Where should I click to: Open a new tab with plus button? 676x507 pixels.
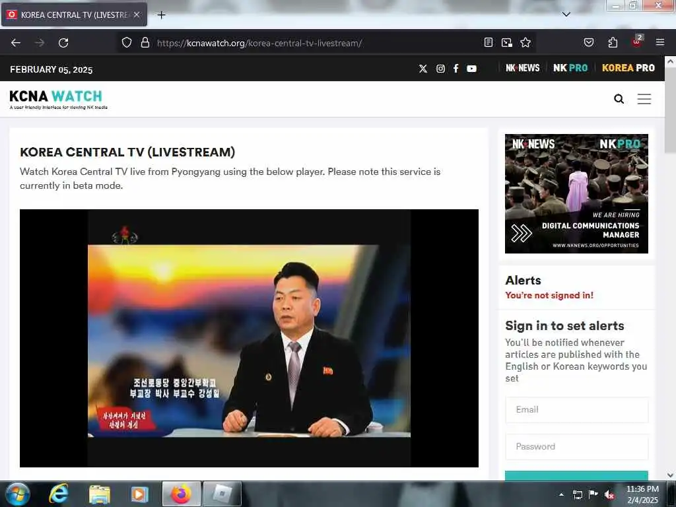(x=161, y=15)
